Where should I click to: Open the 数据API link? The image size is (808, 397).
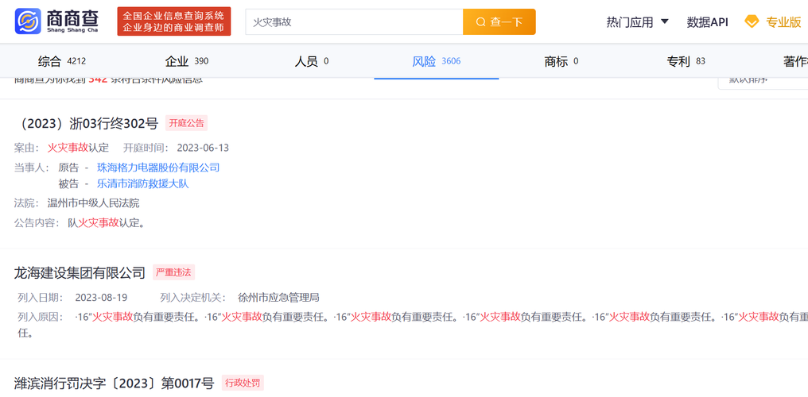[x=708, y=22]
